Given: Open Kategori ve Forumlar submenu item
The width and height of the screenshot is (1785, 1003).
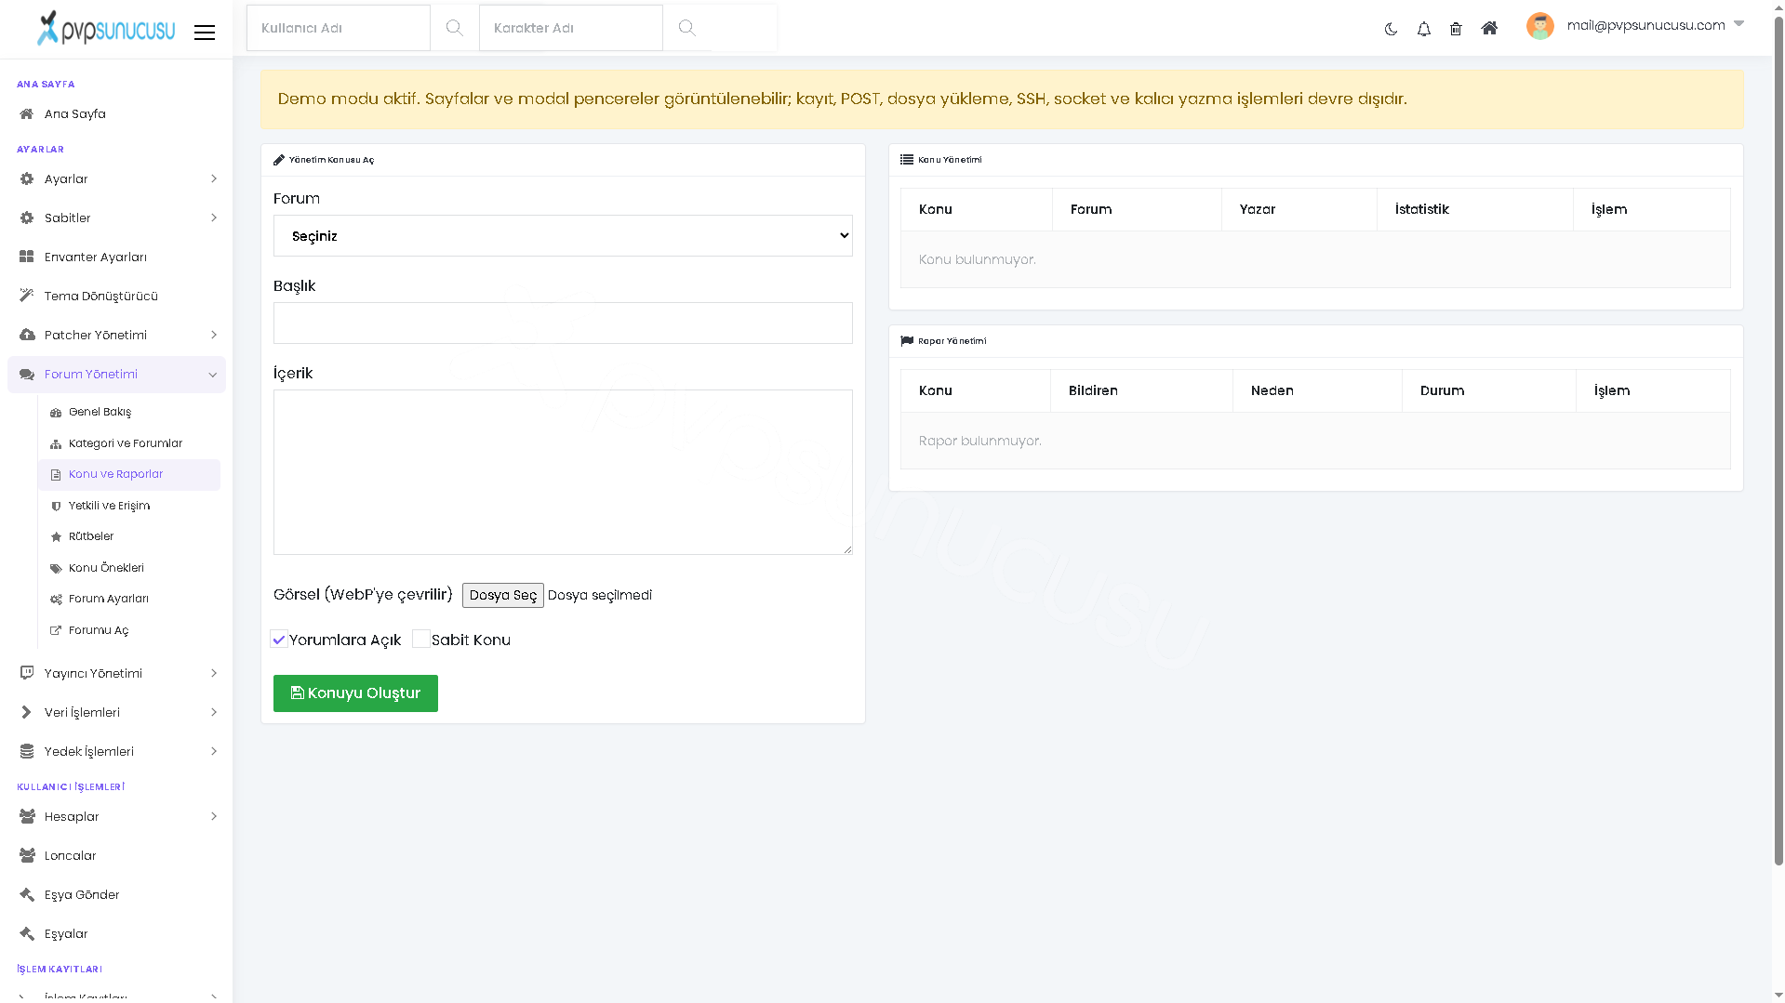Looking at the screenshot, I should click(x=126, y=443).
